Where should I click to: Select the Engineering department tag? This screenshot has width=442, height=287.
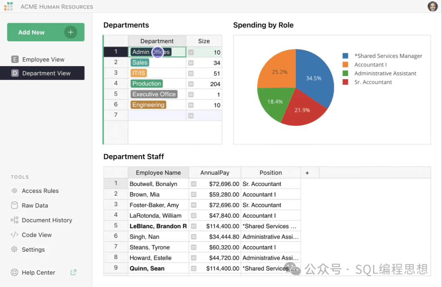pos(148,105)
